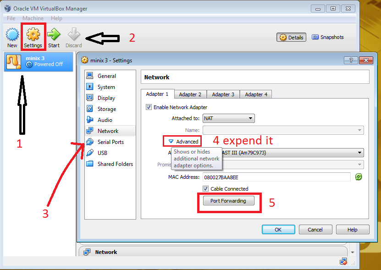Image resolution: width=381 pixels, height=270 pixels.
Task: Click the status bar network indicator icon
Action: pyautogui.click(x=343, y=262)
